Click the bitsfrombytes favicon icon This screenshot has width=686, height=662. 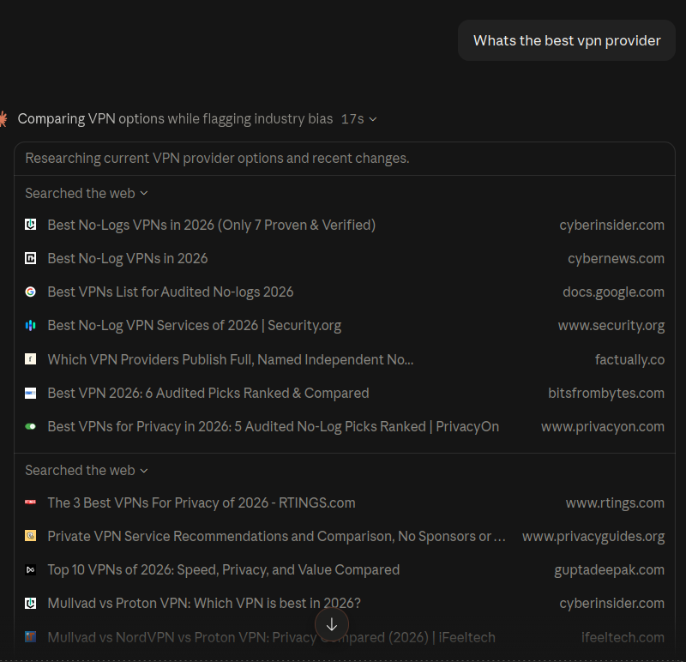(x=30, y=393)
